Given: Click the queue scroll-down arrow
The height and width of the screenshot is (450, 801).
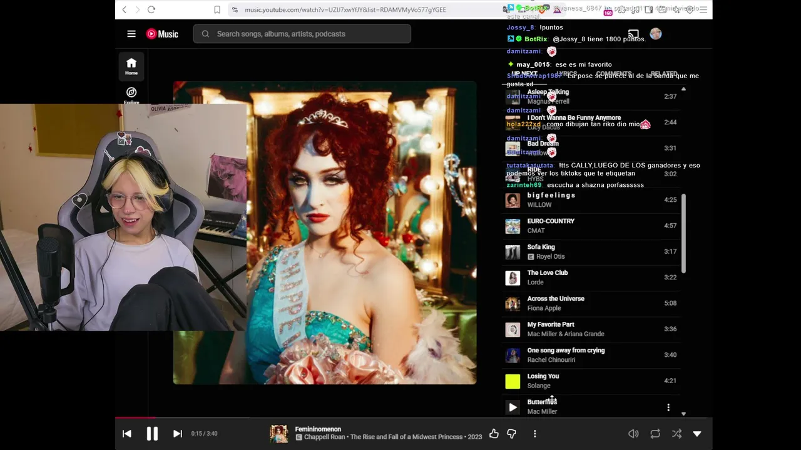Looking at the screenshot, I should point(683,414).
